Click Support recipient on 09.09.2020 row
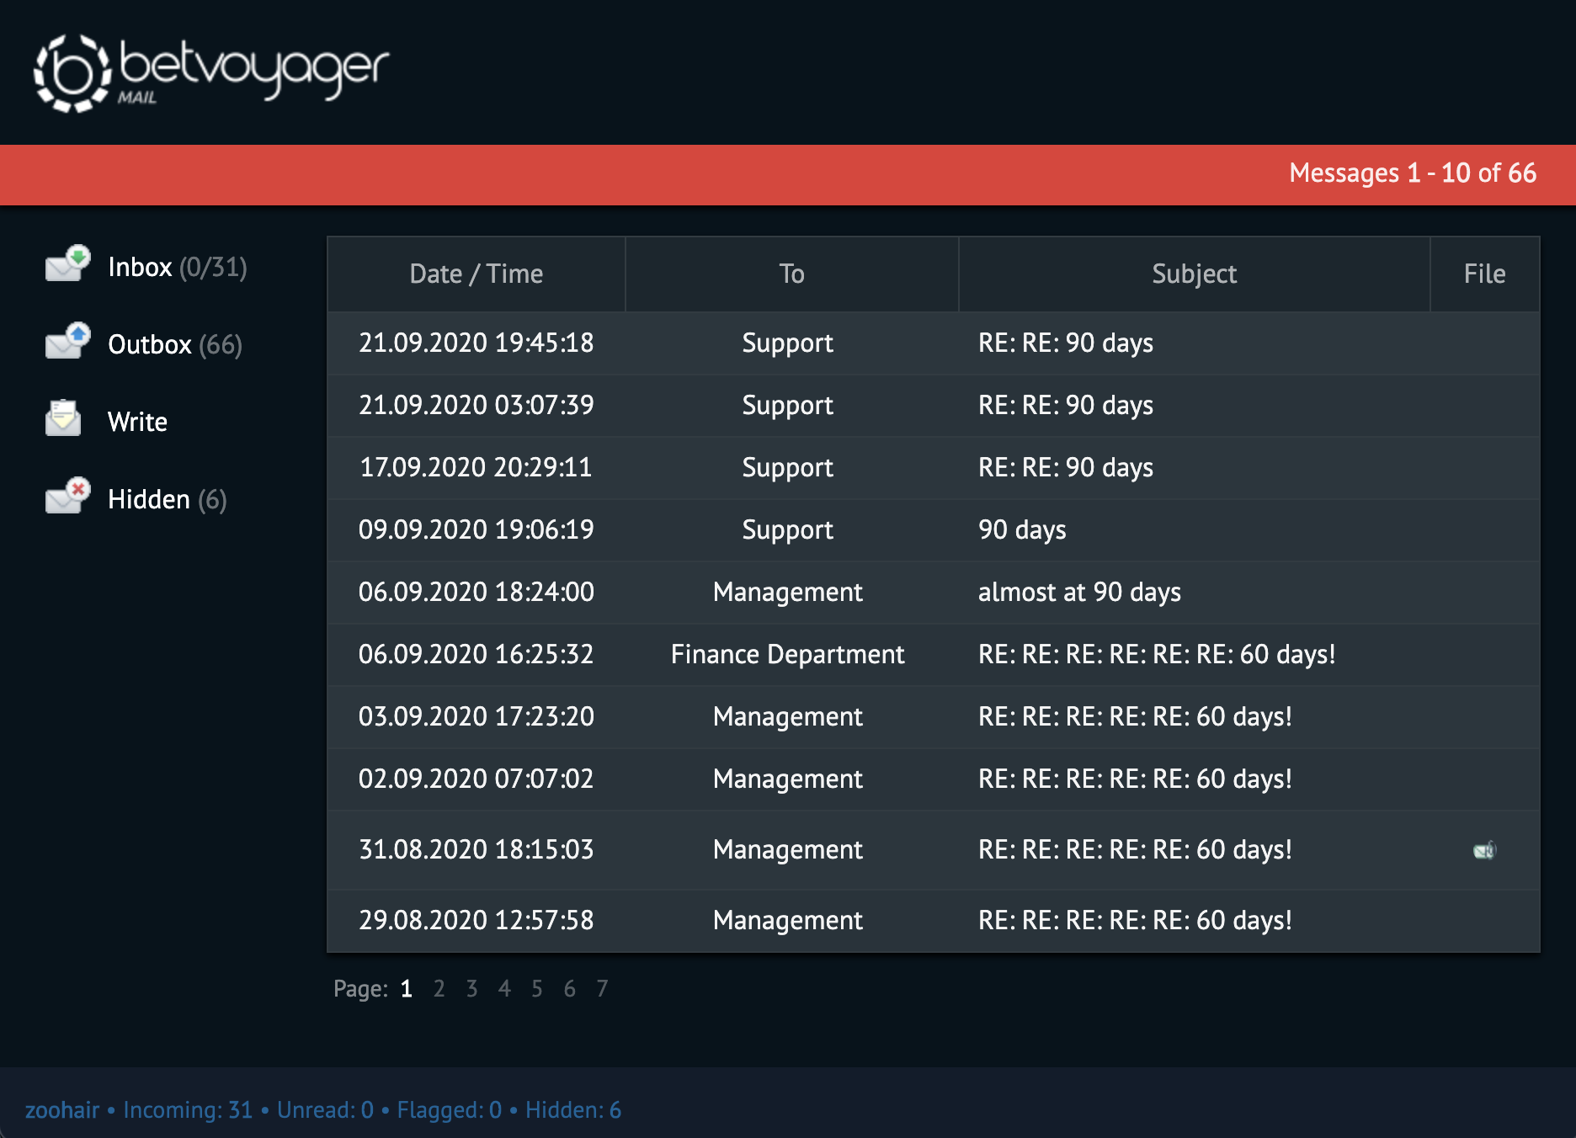The image size is (1576, 1138). 788,530
